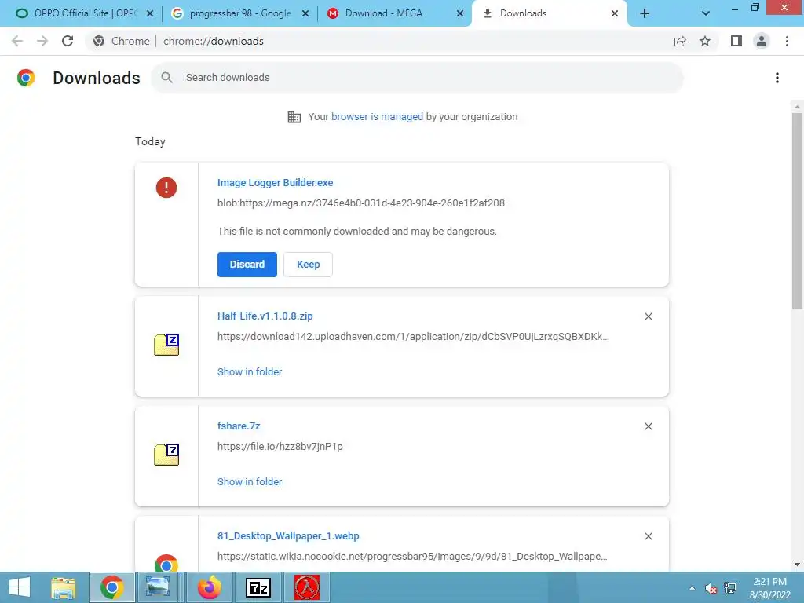
Task: Open Downloads page more actions menu
Action: coord(777,78)
